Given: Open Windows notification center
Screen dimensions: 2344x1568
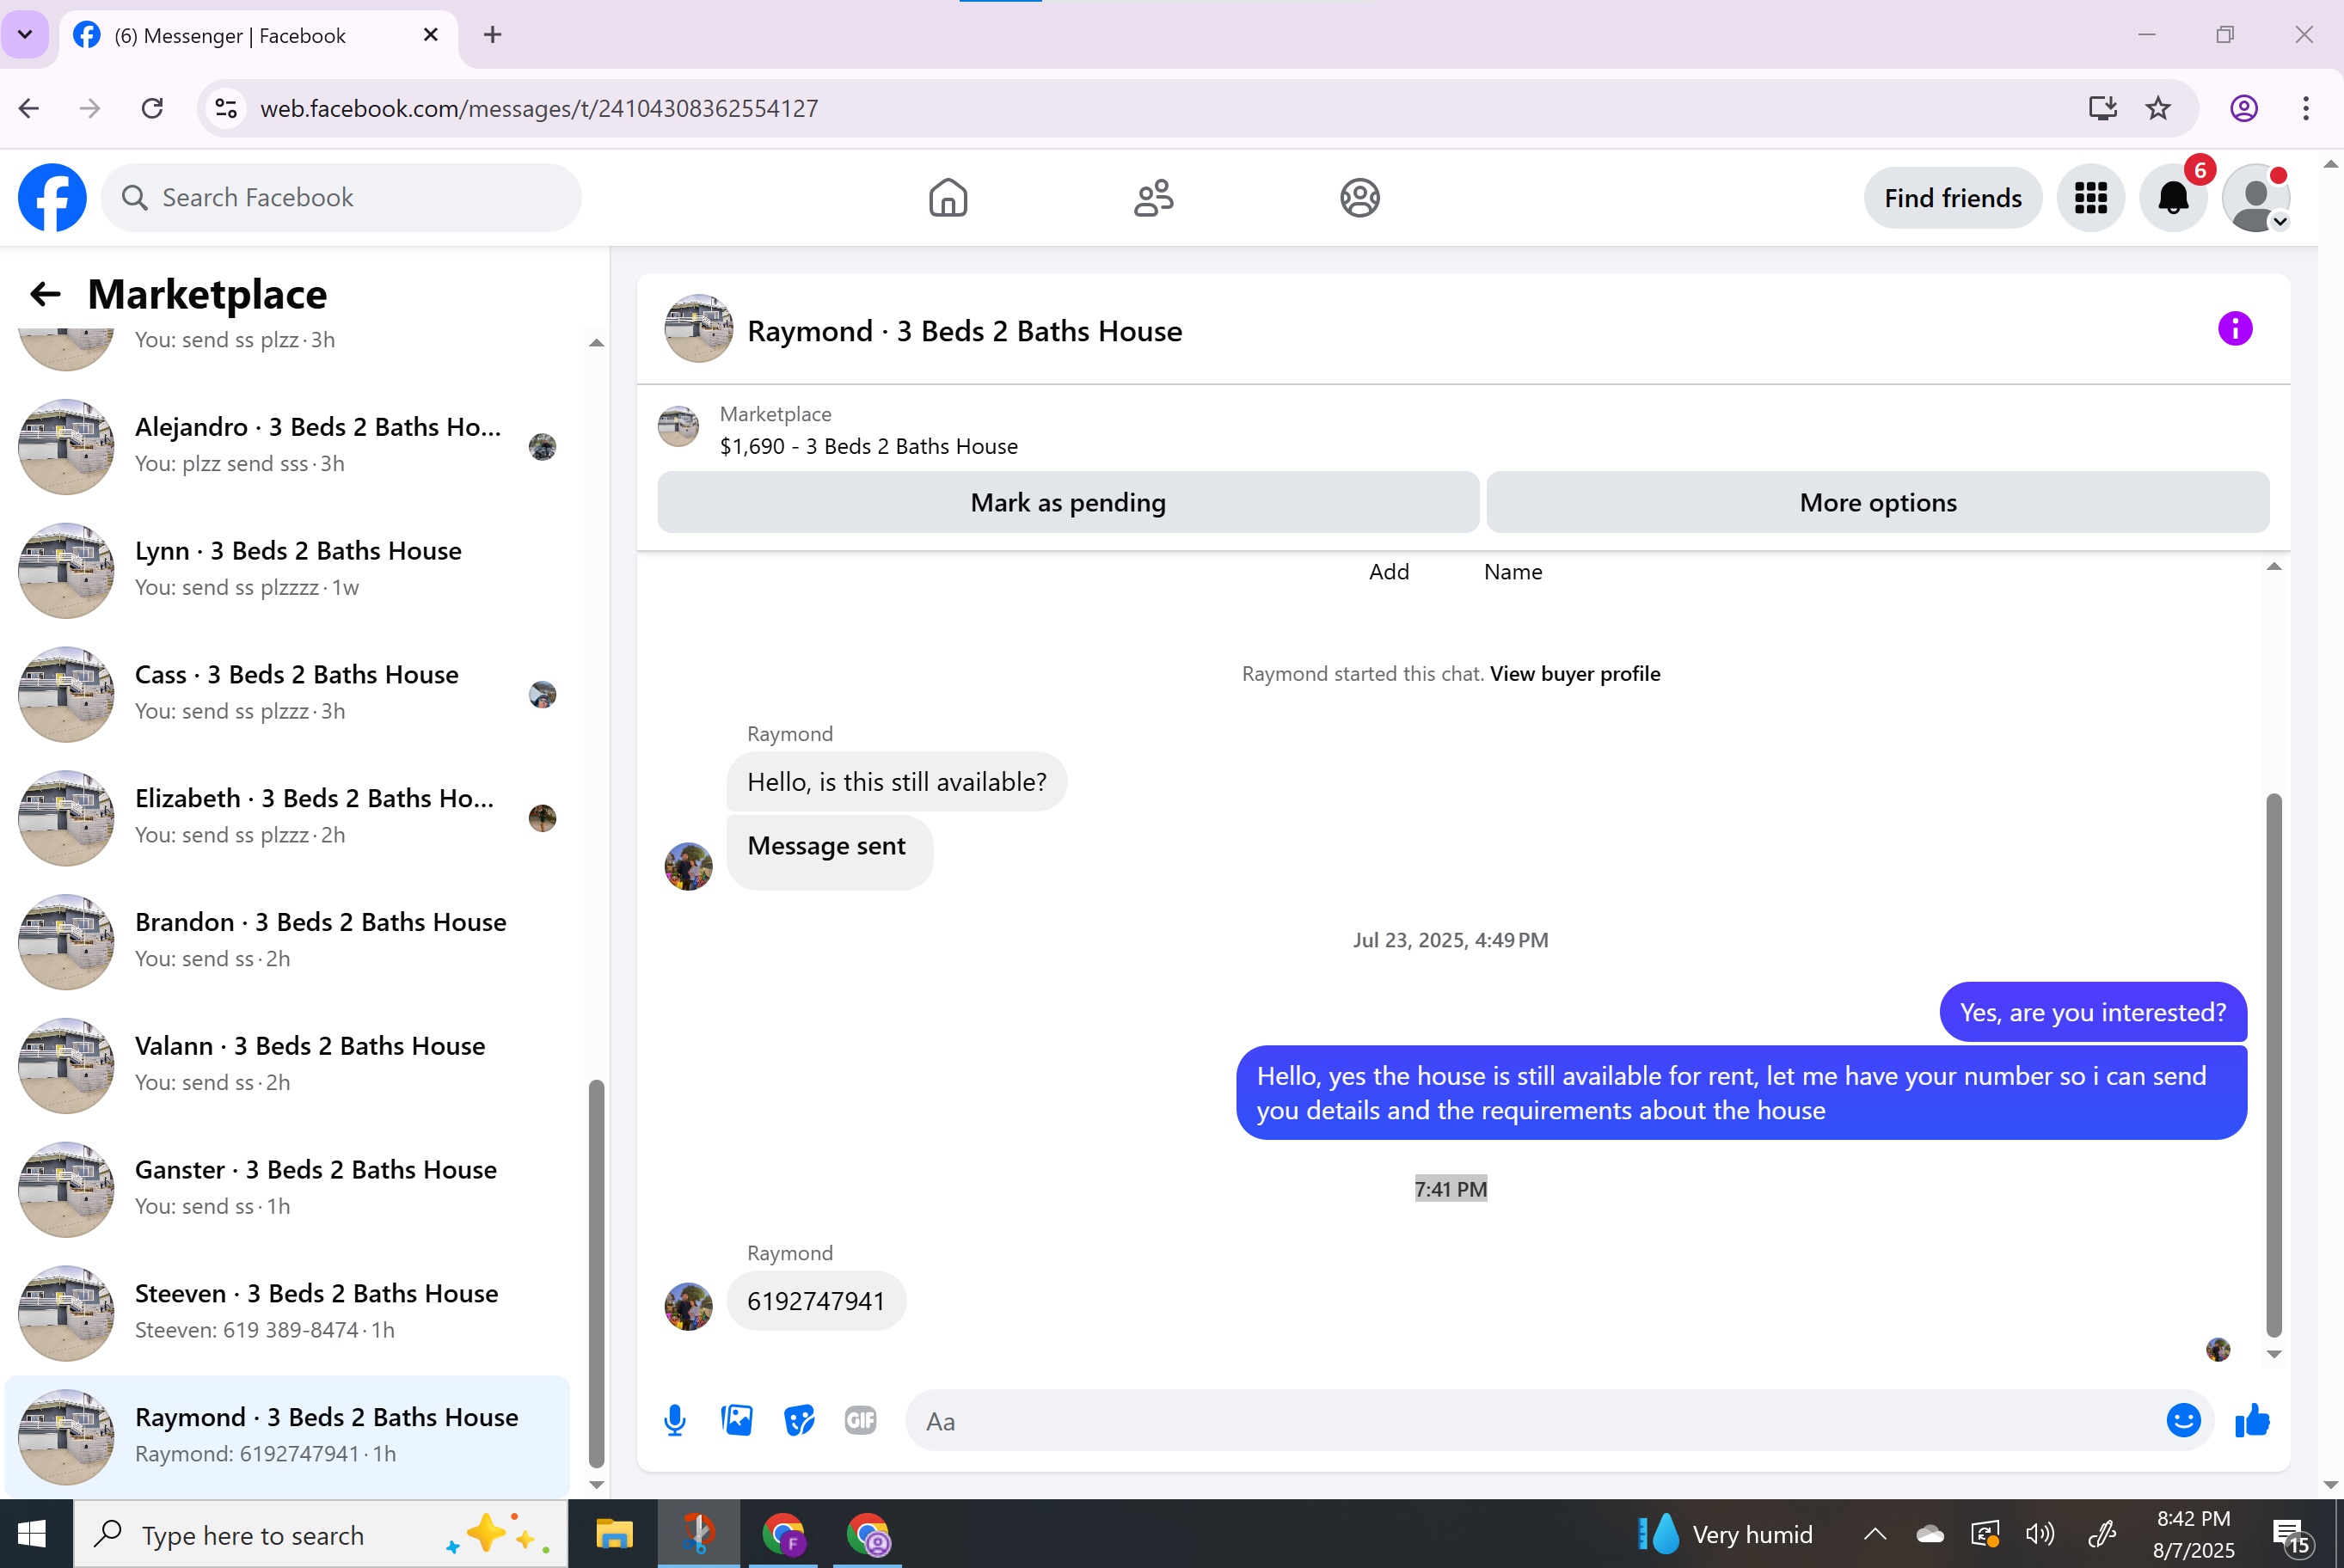Looking at the screenshot, I should pyautogui.click(x=2291, y=1535).
